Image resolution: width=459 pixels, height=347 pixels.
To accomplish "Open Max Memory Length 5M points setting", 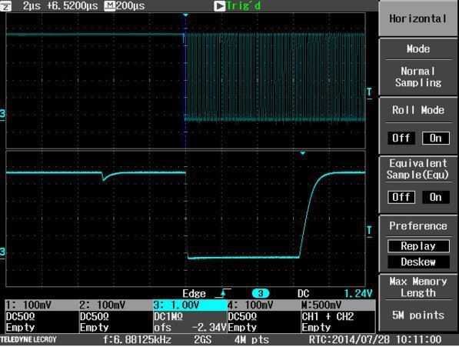I will tap(418, 303).
